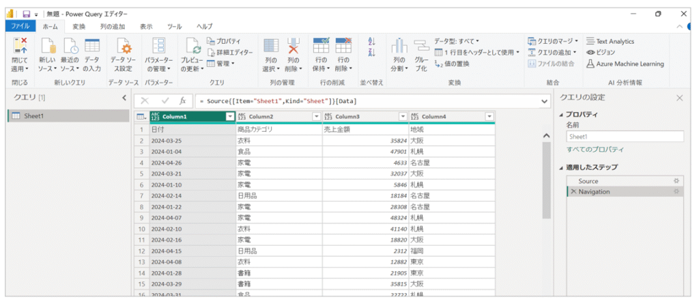Click Use First Row as Headers (1行目をヘッダーとして使用)
This screenshot has width=699, height=304.
click(477, 52)
